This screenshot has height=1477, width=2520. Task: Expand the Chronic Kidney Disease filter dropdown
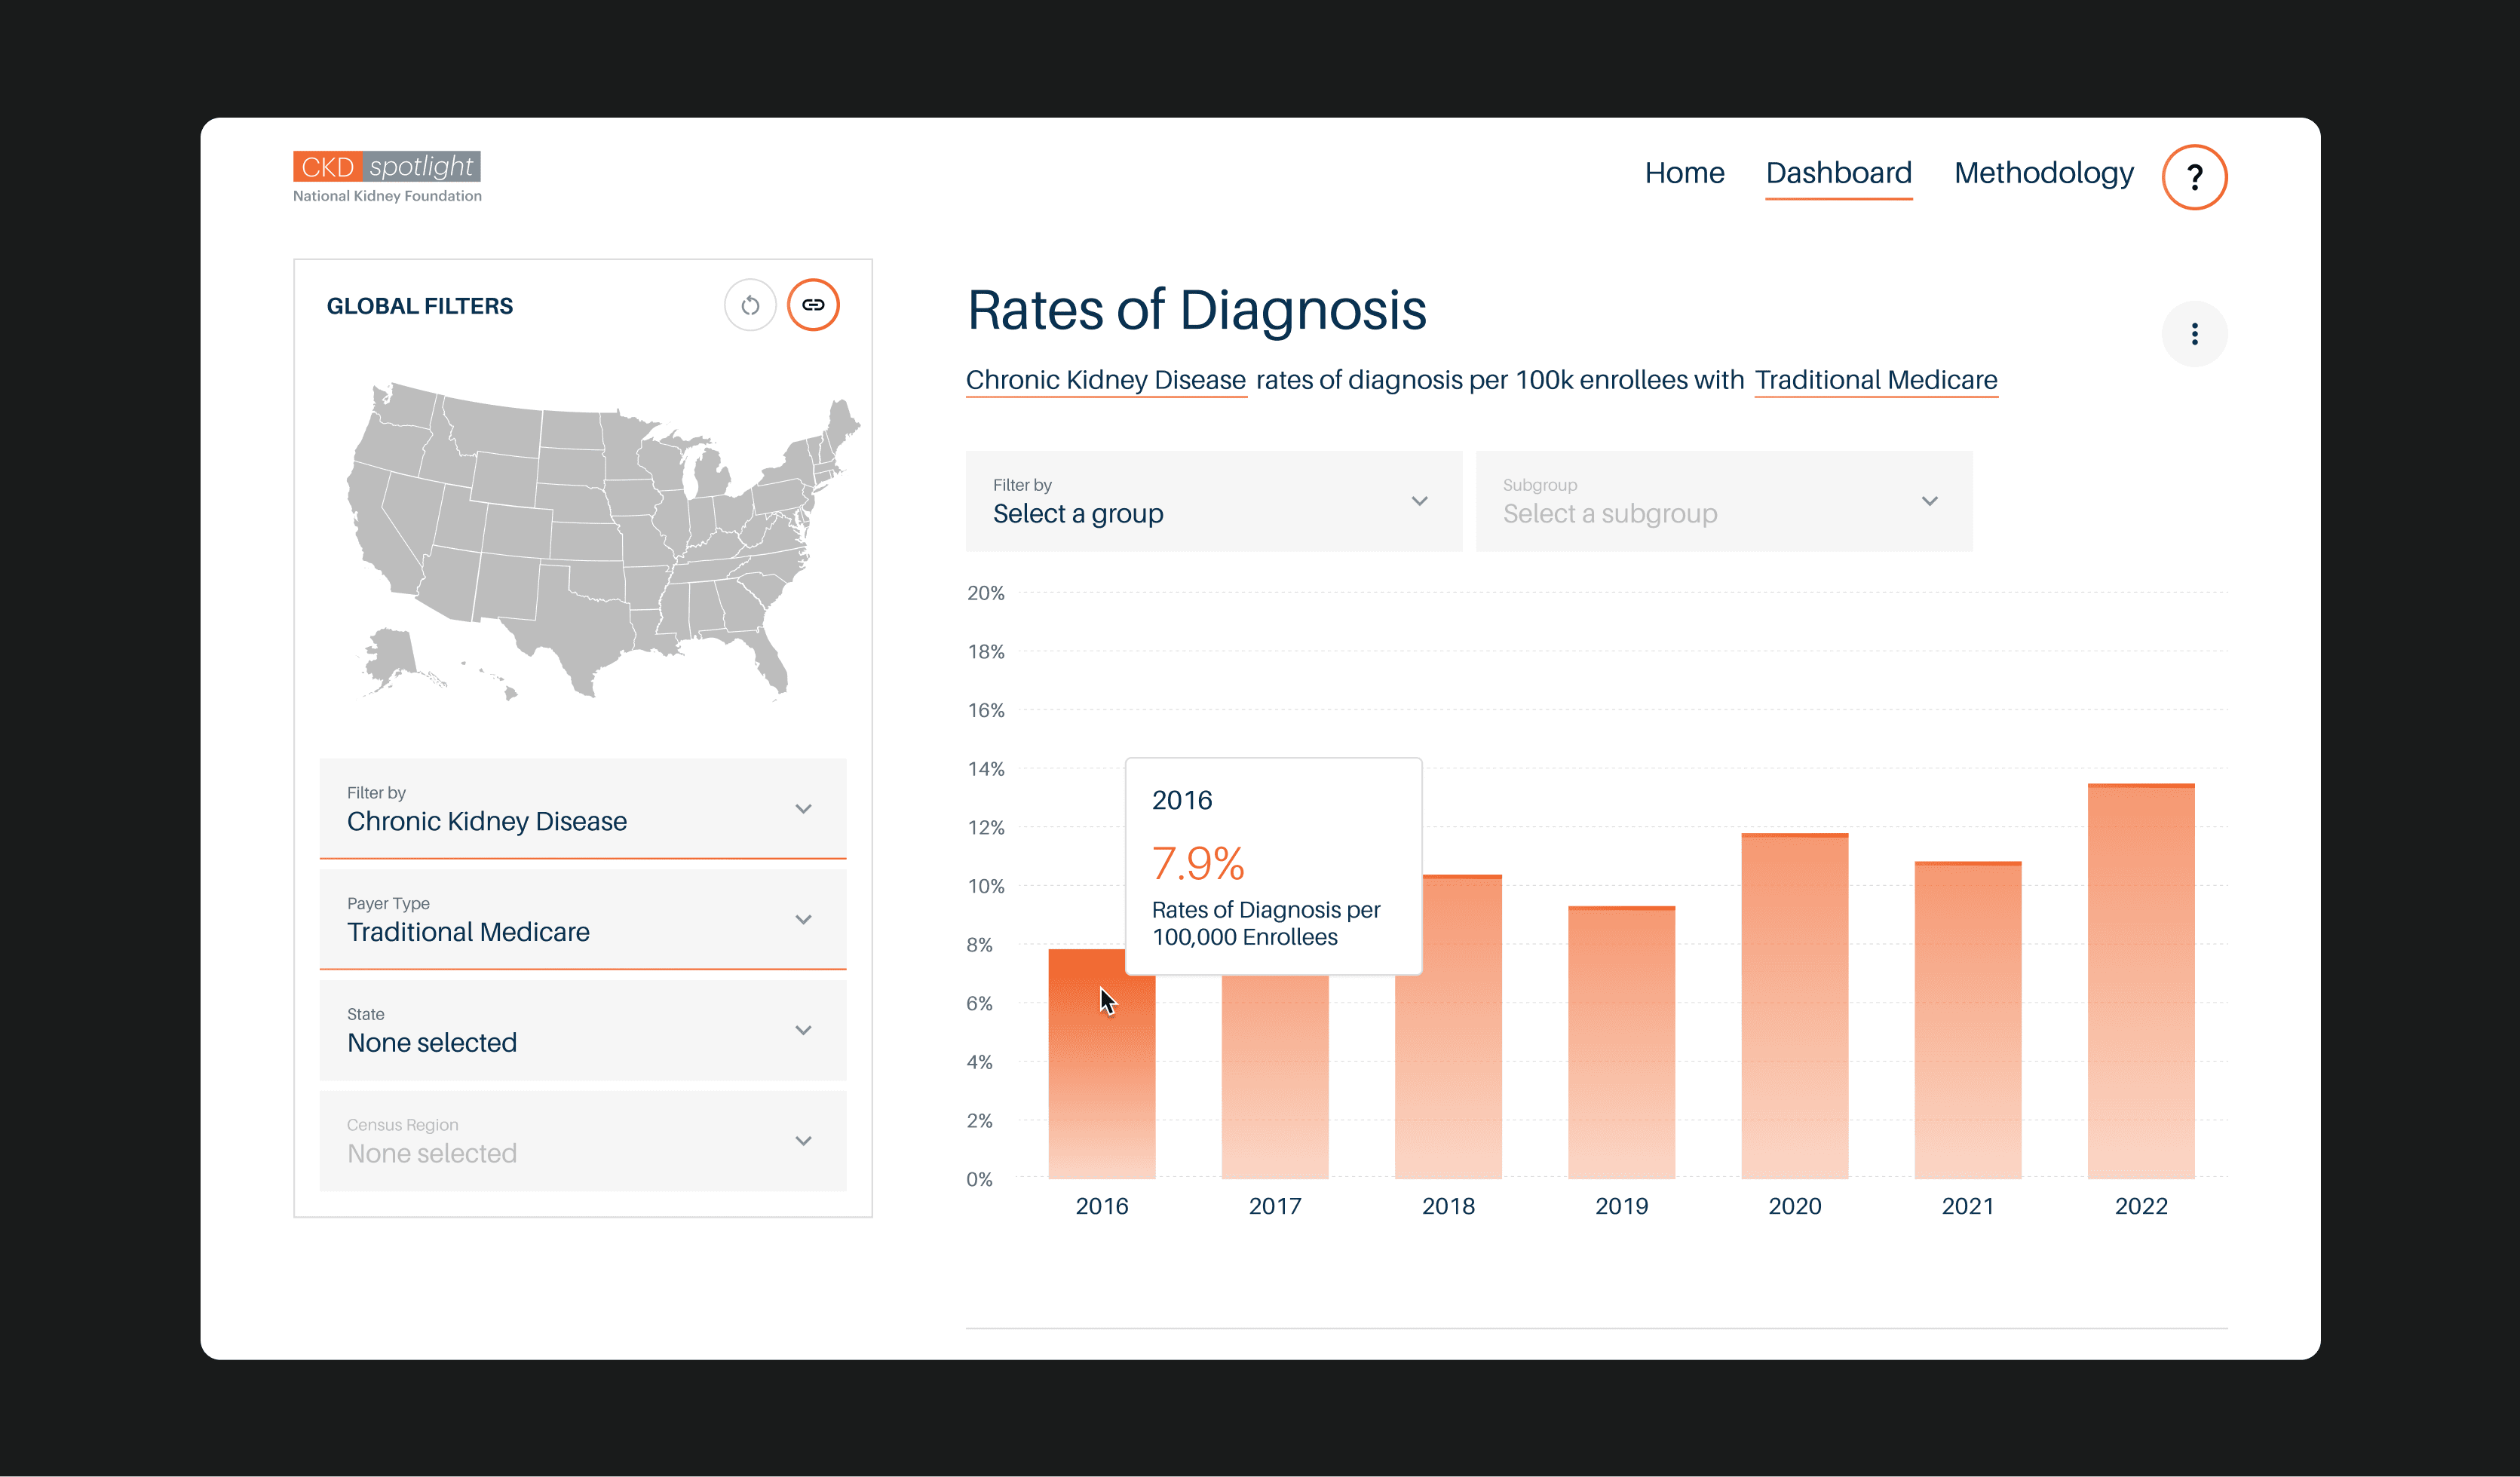pyautogui.click(x=583, y=808)
